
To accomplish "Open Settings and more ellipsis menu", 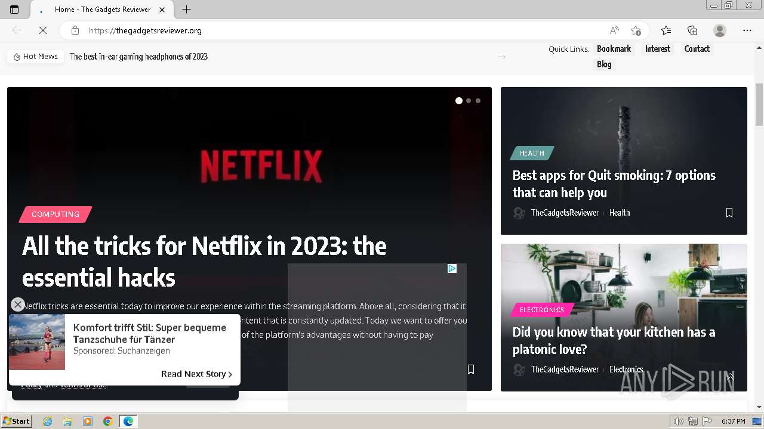I will click(x=747, y=30).
